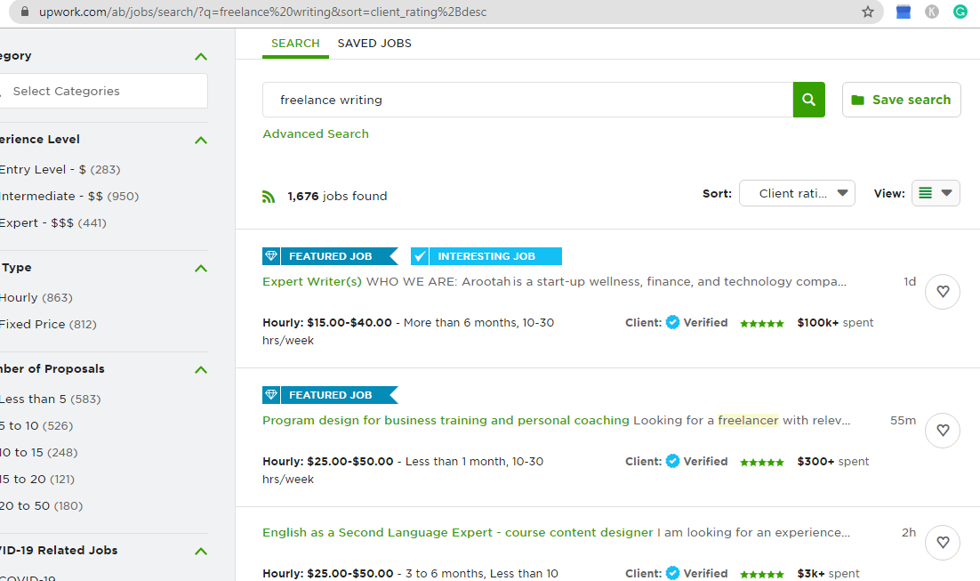The width and height of the screenshot is (980, 581).
Task: Save the English as a Second Language job heart
Action: [943, 542]
